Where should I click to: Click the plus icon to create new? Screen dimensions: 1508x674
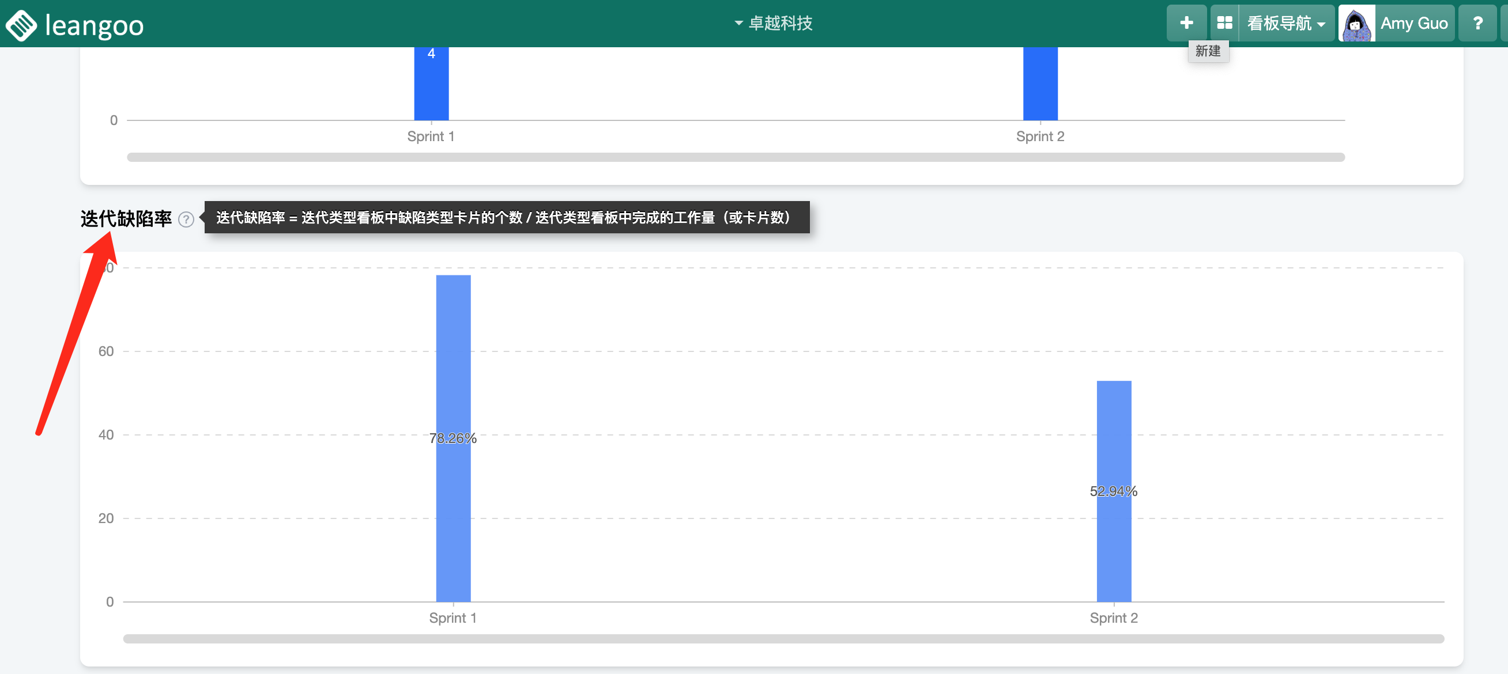point(1186,23)
